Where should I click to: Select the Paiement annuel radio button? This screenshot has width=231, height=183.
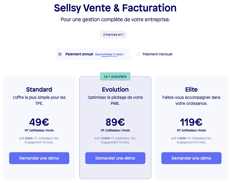(x=60, y=54)
